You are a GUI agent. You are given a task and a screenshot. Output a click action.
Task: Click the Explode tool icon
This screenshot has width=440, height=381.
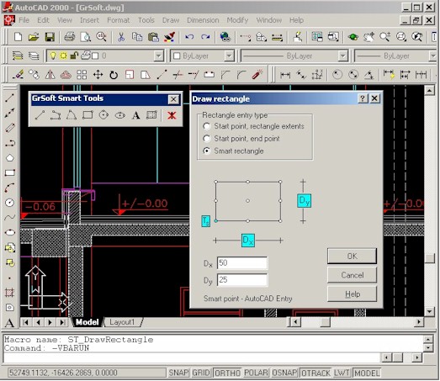pyautogui.click(x=257, y=75)
